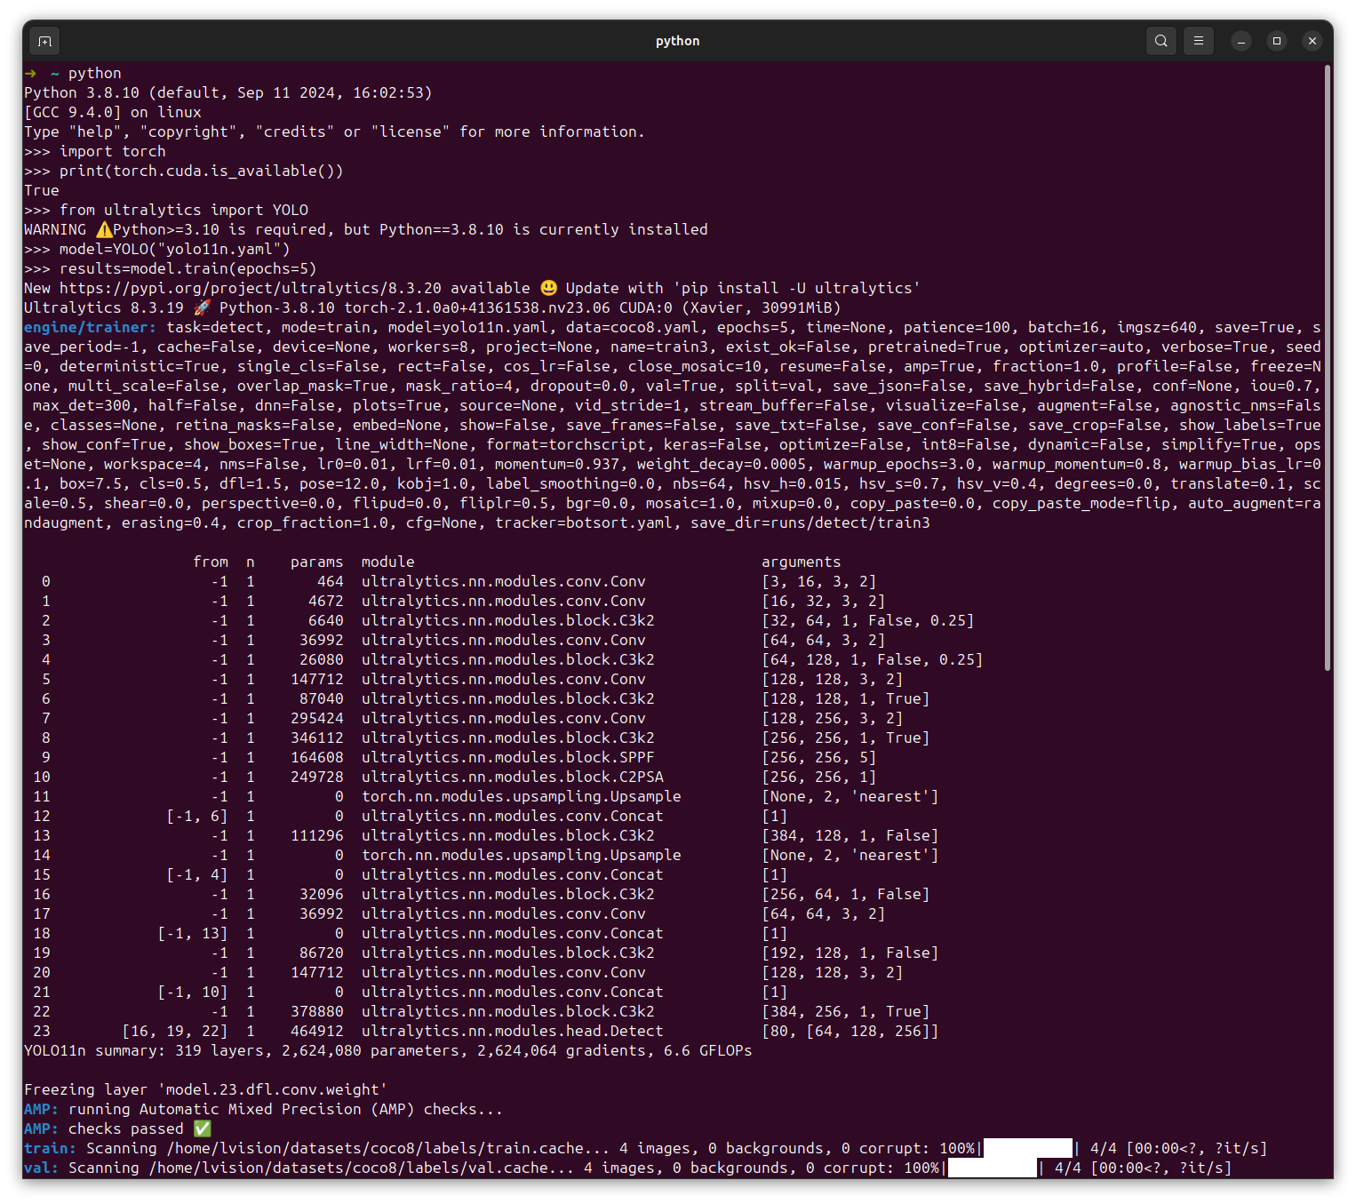The width and height of the screenshot is (1356, 1204).
Task: Click 'AMP: running Automatic Mixed Precision' line
Action: pyautogui.click(x=264, y=1109)
